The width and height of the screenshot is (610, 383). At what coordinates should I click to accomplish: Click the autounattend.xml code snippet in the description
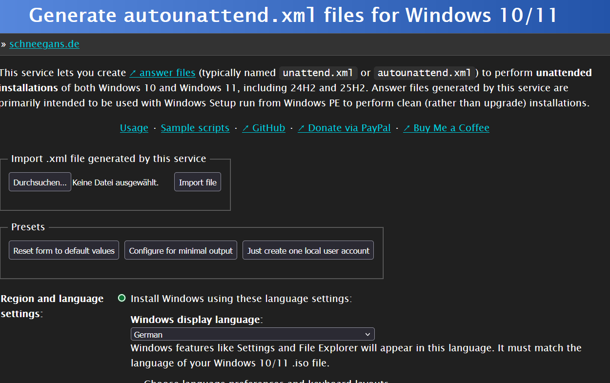click(425, 73)
